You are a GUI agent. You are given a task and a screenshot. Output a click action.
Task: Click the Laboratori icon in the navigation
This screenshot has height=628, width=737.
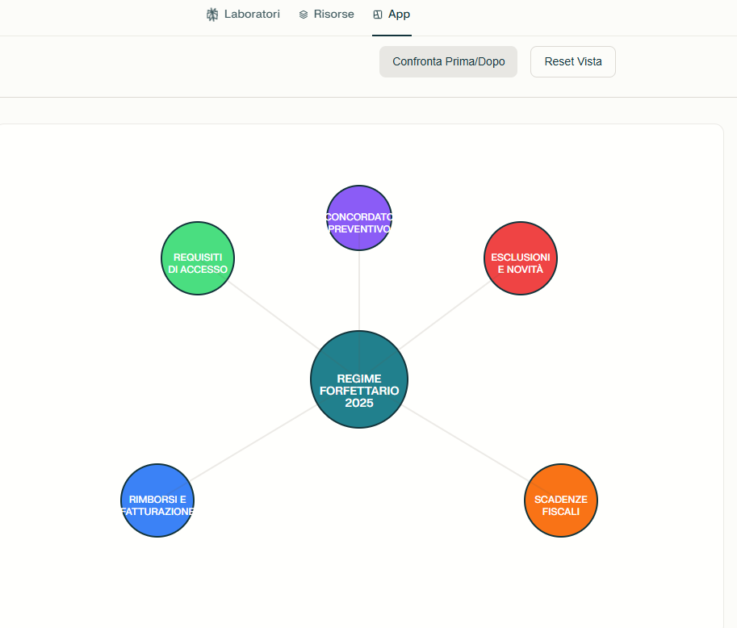(212, 15)
